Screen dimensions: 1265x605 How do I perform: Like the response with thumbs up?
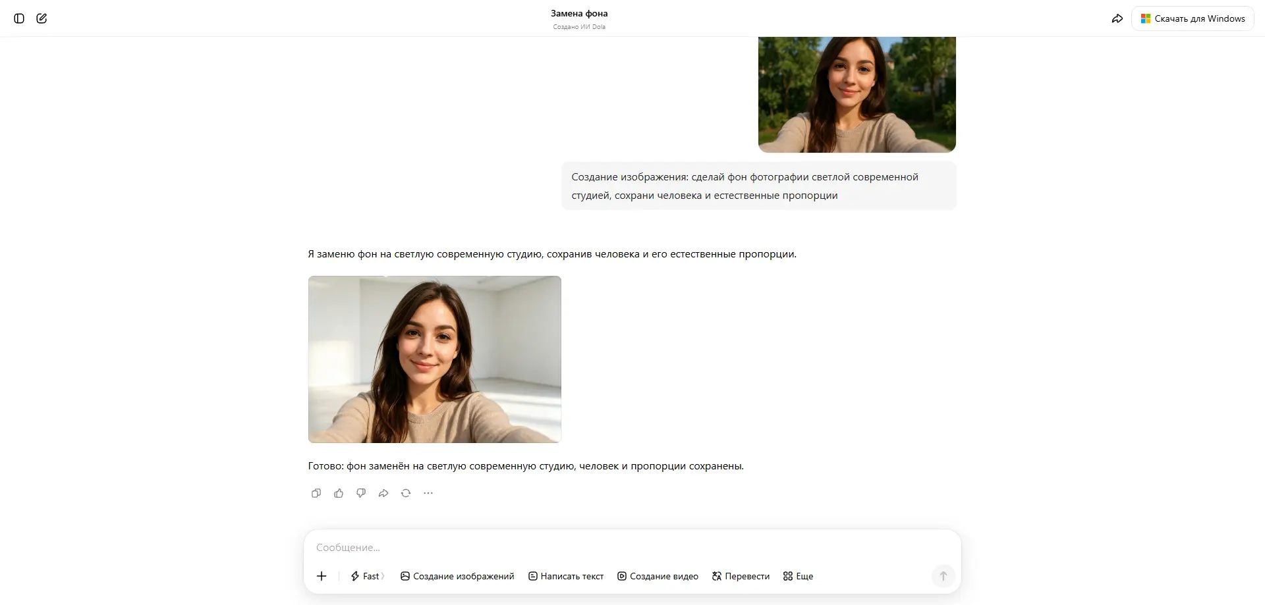tap(339, 493)
